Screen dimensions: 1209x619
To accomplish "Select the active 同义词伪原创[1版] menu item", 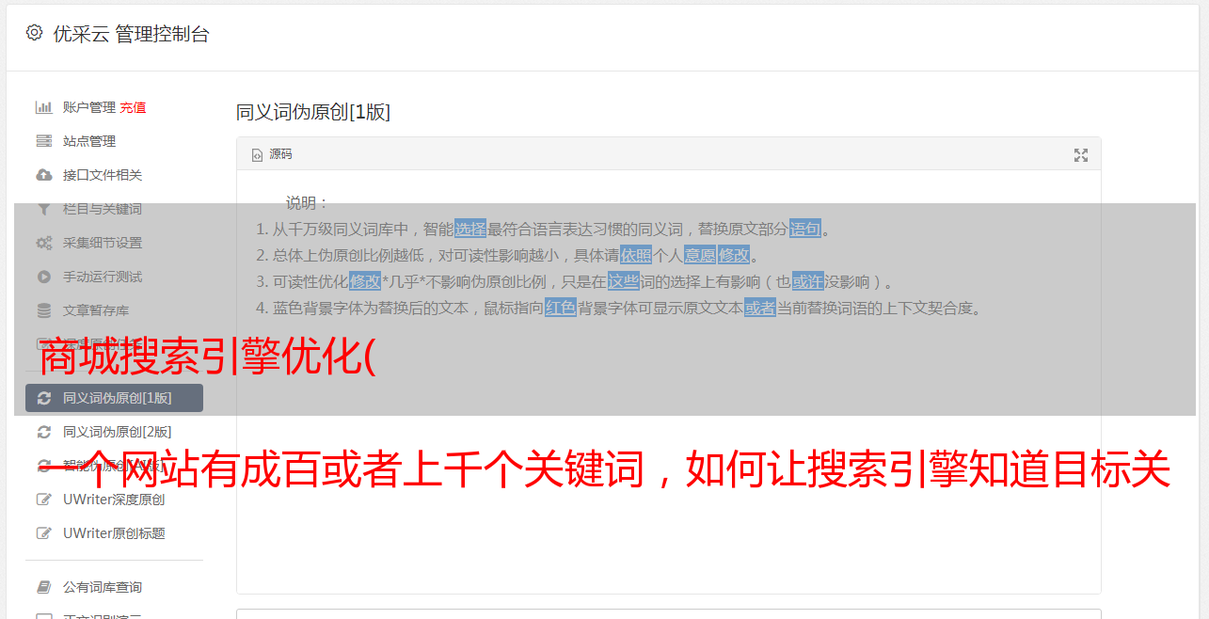I will tap(114, 398).
